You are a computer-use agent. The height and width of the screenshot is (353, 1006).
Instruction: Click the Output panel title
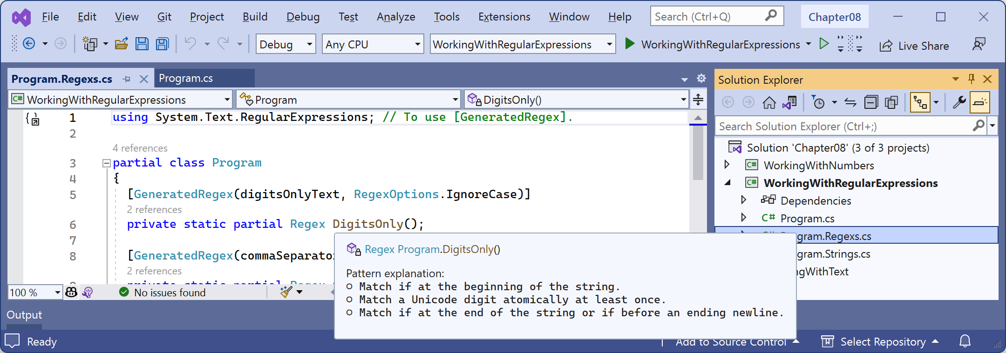click(x=24, y=315)
